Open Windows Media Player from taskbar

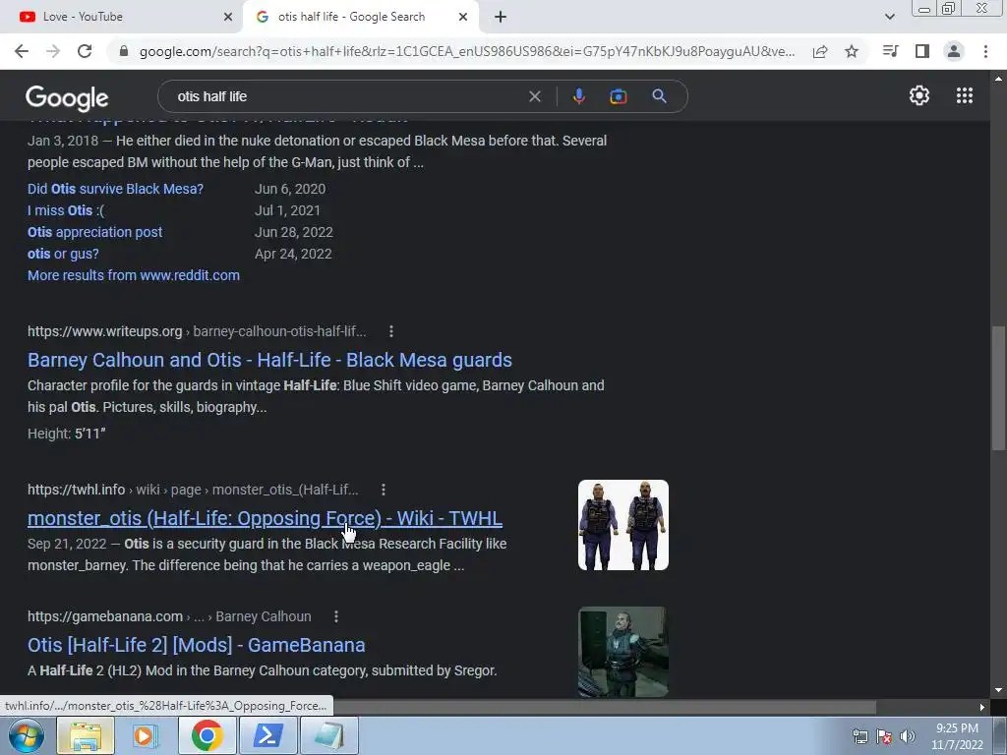click(x=145, y=735)
